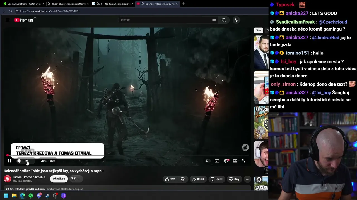Send thanks with Díky button
The height and width of the screenshot is (200, 357).
(234, 179)
